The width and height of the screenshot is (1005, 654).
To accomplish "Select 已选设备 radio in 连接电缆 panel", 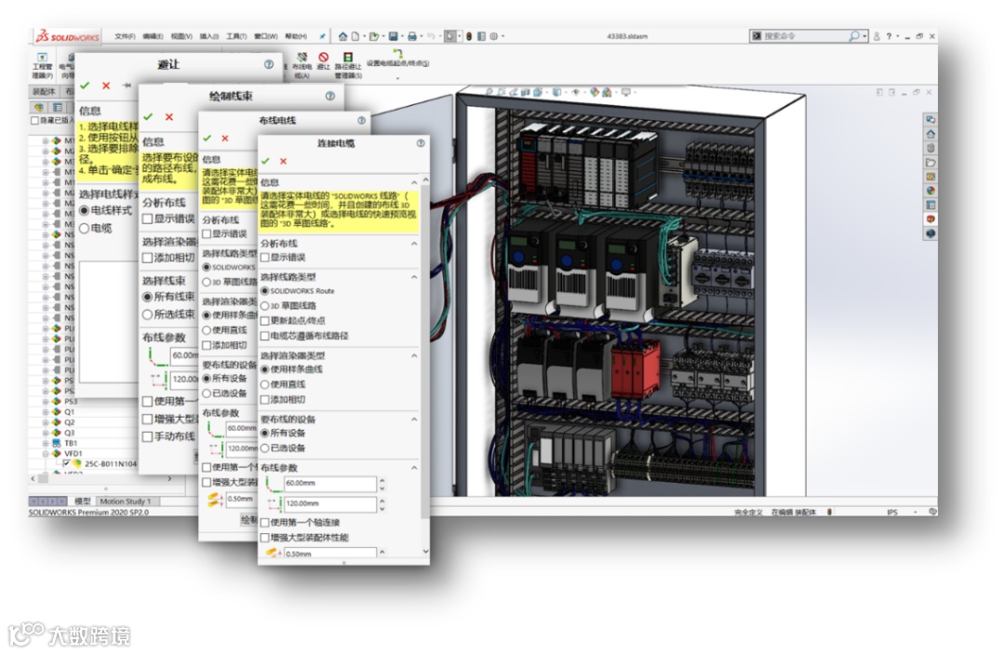I will 264,448.
